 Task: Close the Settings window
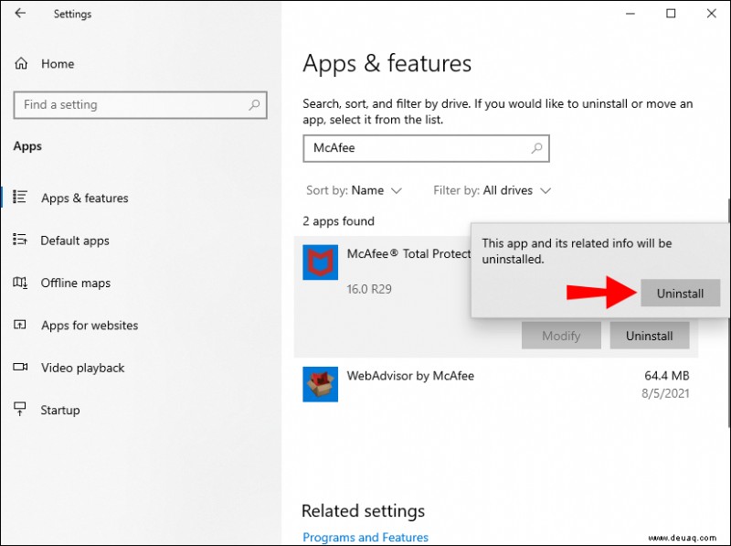pos(712,14)
